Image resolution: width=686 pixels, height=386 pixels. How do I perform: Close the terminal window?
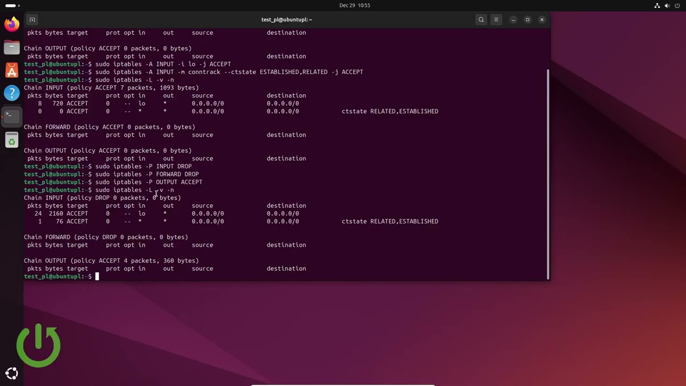click(542, 20)
